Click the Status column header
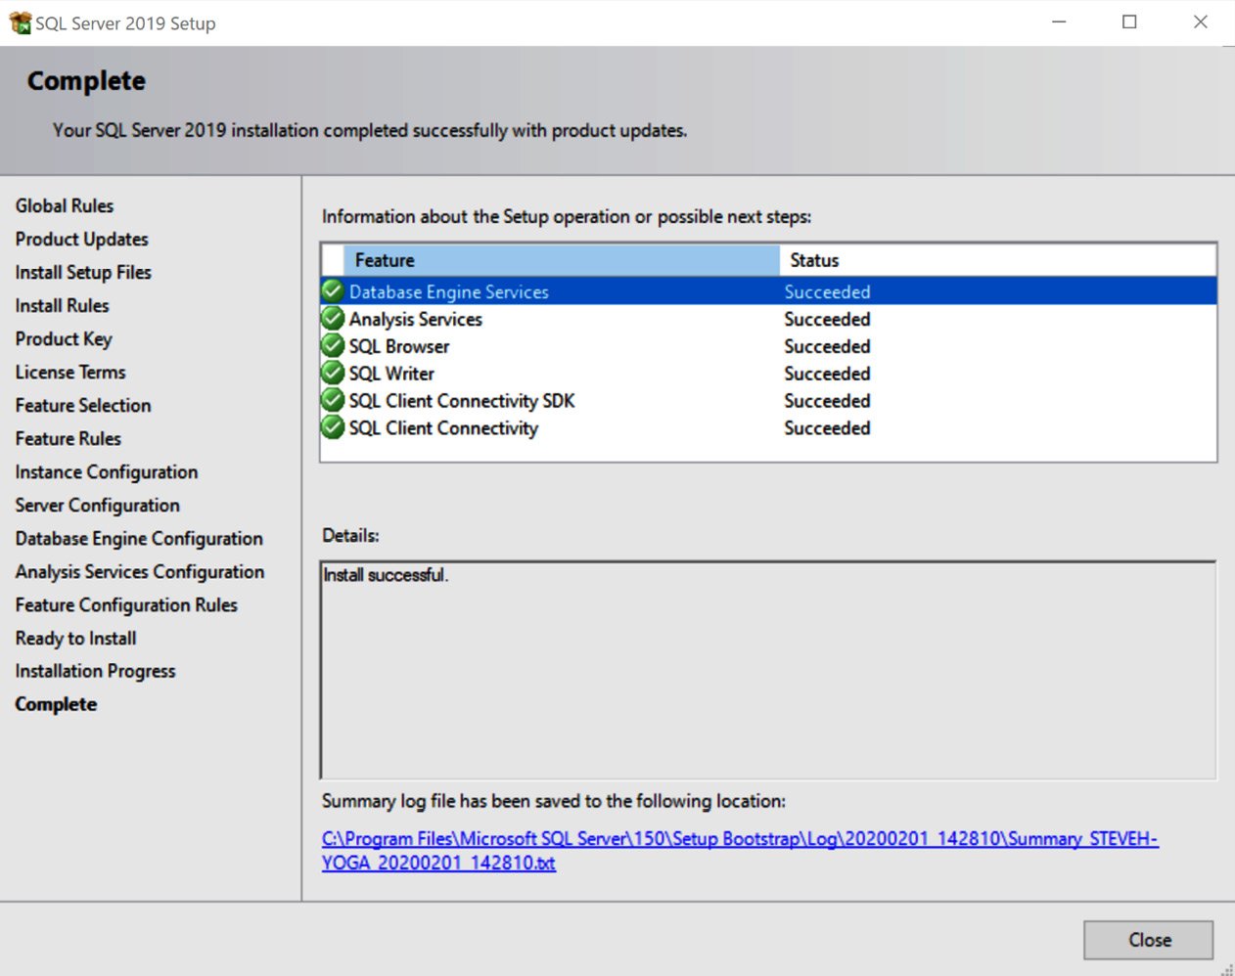Screen dimensions: 1235x976 click(x=998, y=260)
